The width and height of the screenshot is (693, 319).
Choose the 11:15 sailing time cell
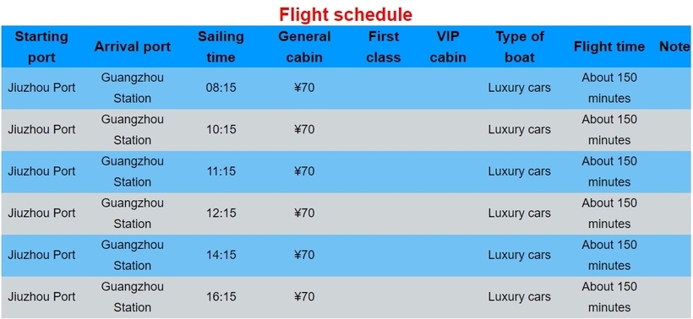pos(221,171)
